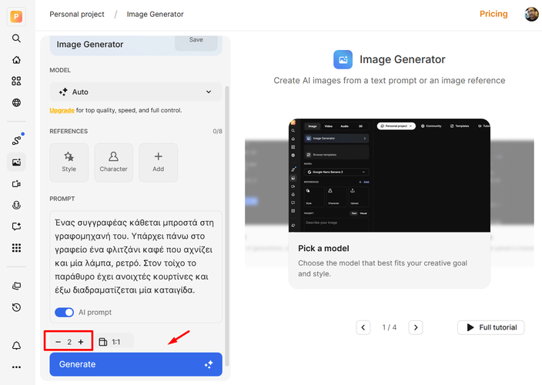The width and height of the screenshot is (542, 385).
Task: Go to Personal project breadcrumb
Action: pyautogui.click(x=77, y=14)
